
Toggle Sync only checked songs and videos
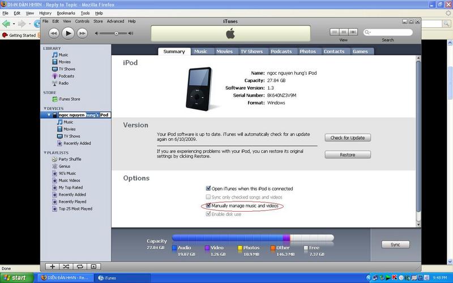pyautogui.click(x=208, y=197)
